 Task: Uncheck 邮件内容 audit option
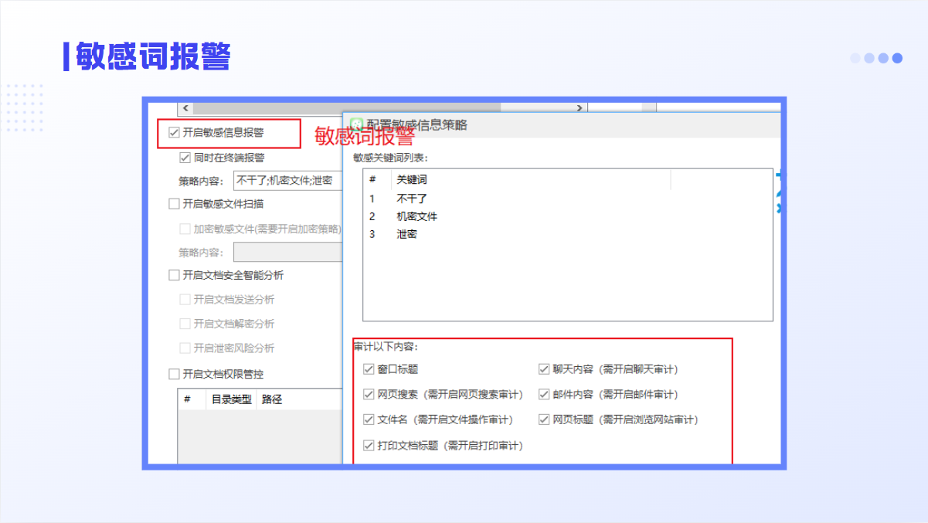pyautogui.click(x=544, y=395)
